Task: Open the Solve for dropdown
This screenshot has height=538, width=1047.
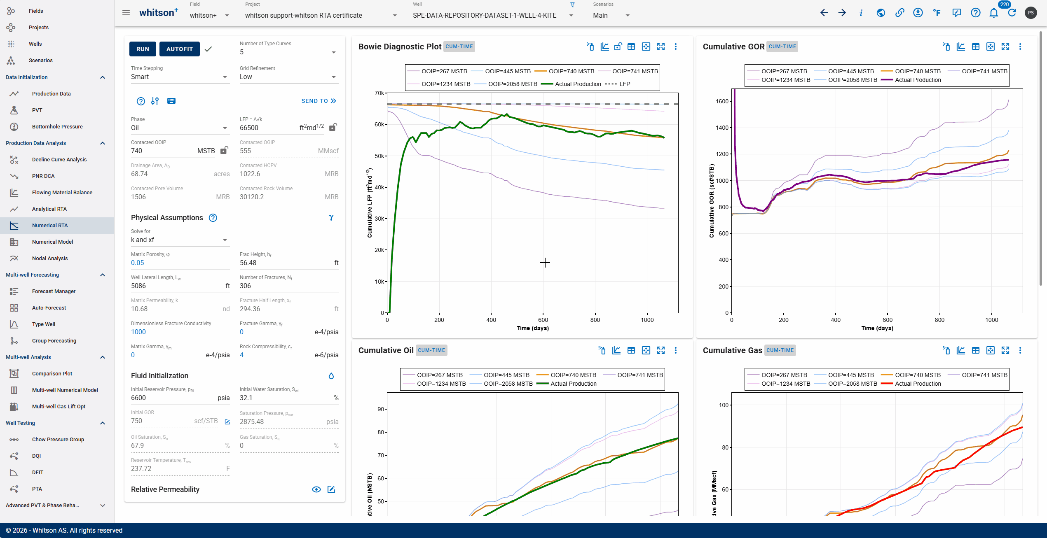Action: 180,240
